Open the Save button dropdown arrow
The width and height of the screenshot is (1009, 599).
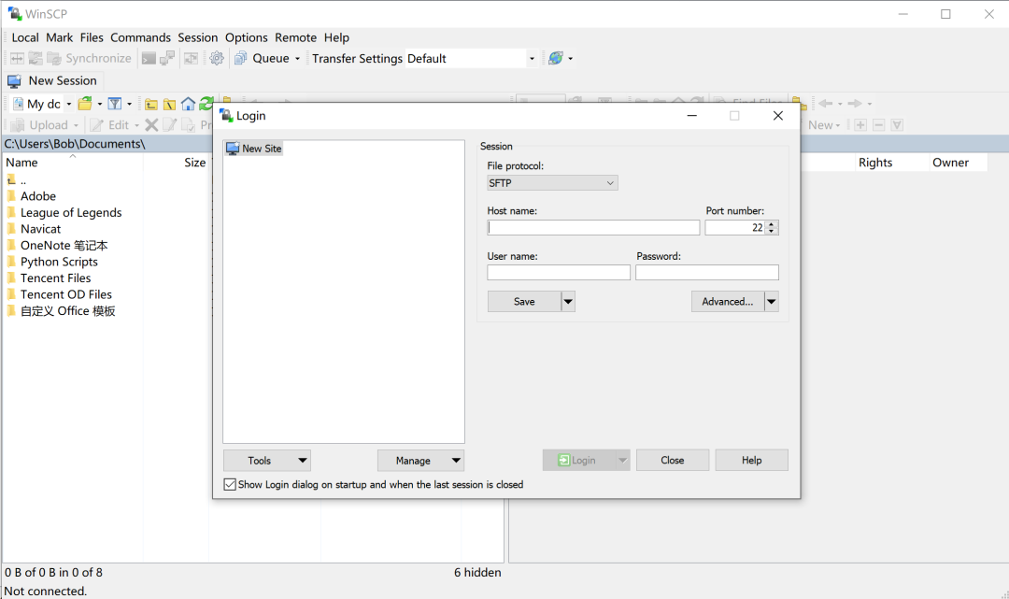(x=568, y=302)
